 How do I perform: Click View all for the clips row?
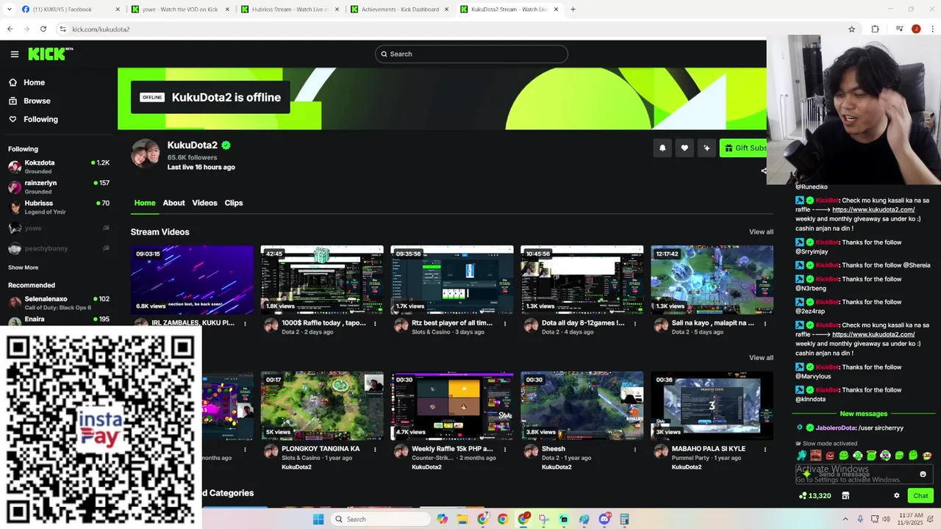click(x=761, y=358)
